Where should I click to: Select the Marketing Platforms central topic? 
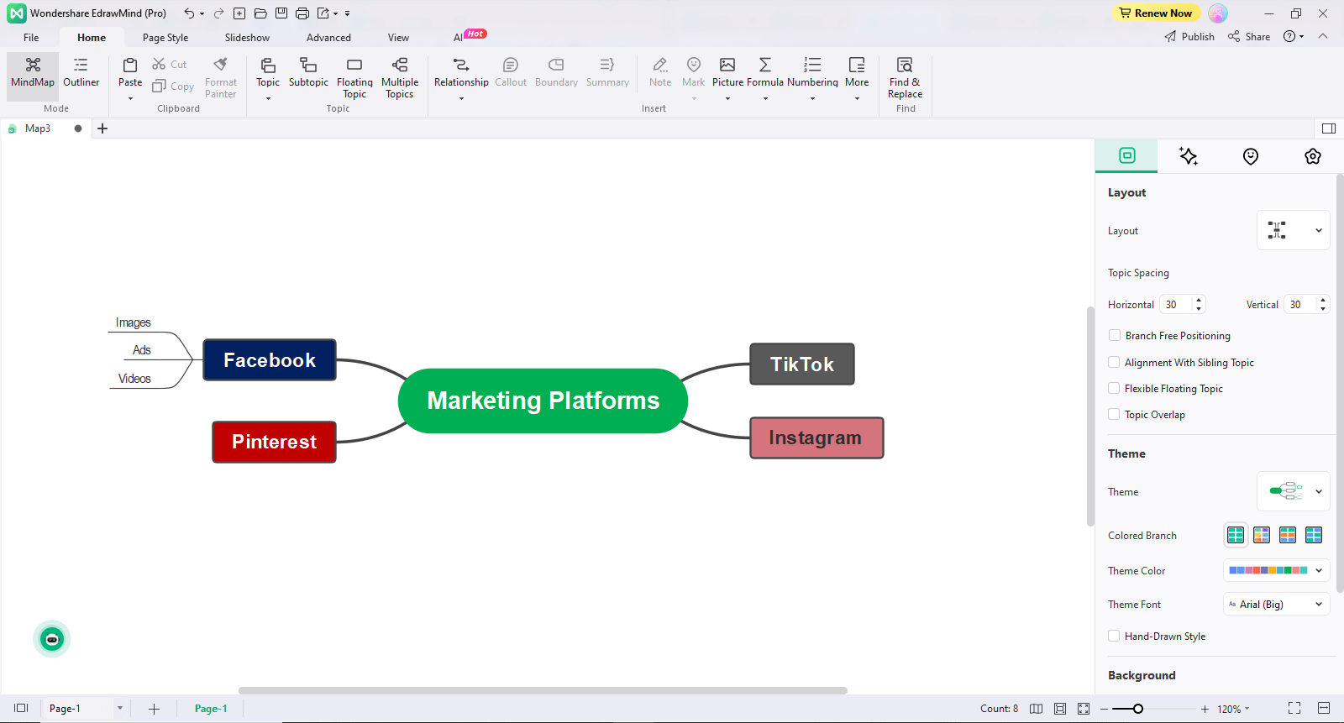pyautogui.click(x=543, y=401)
